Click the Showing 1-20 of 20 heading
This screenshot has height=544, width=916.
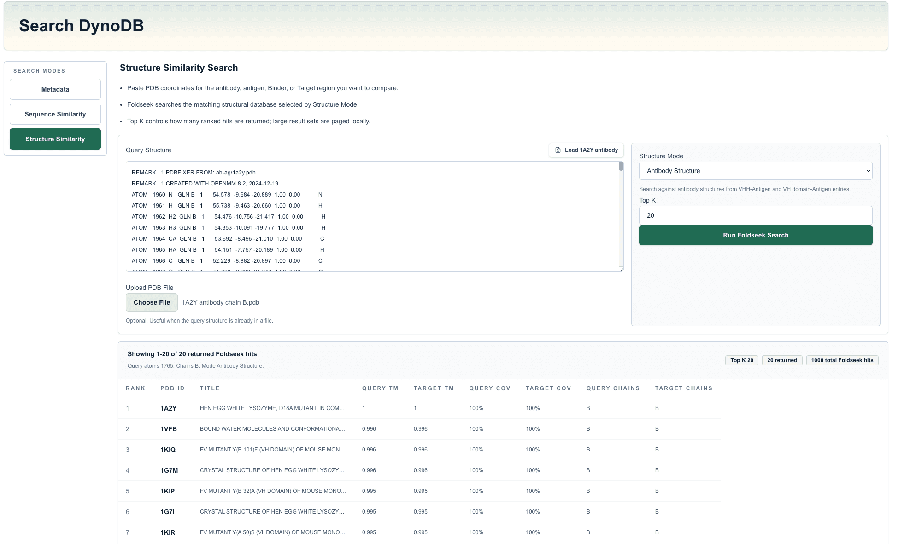pos(192,354)
